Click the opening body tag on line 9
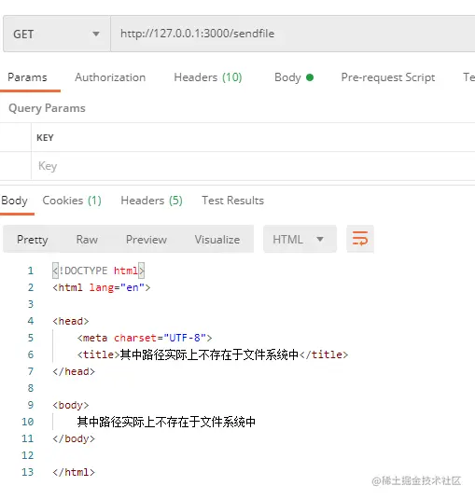The image size is (475, 500). [x=71, y=405]
